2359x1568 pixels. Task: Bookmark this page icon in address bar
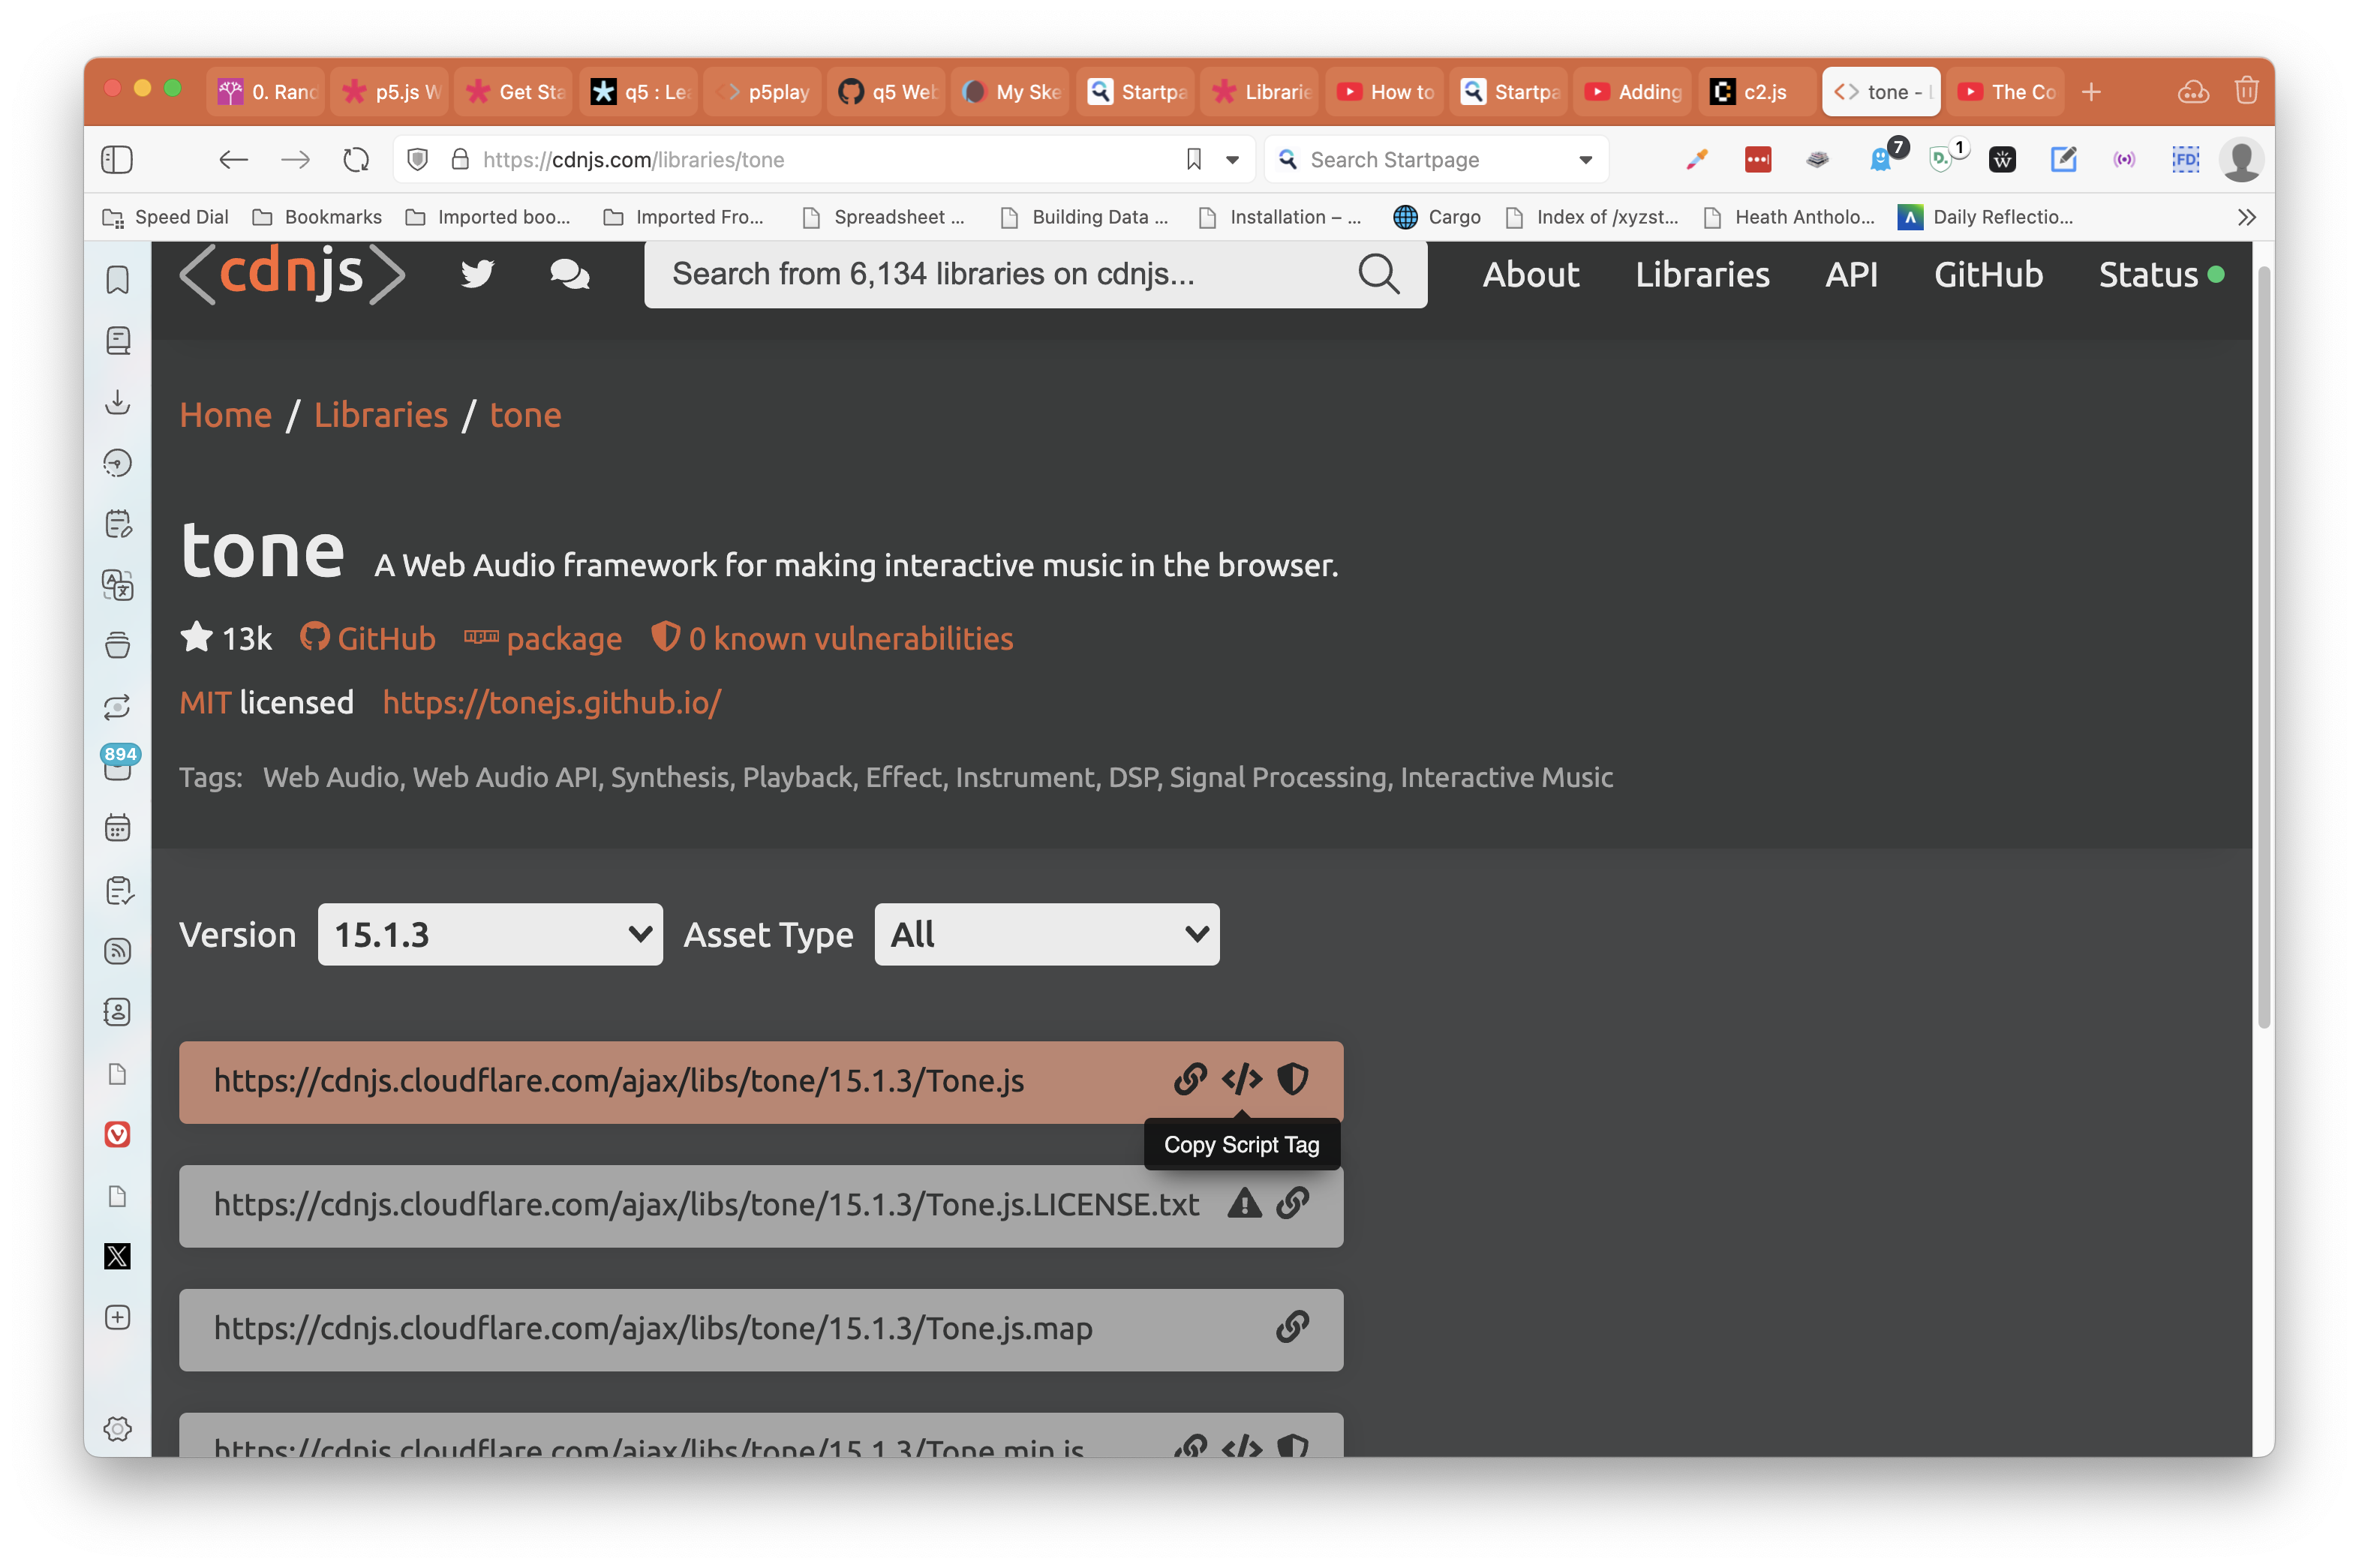click(x=1193, y=159)
